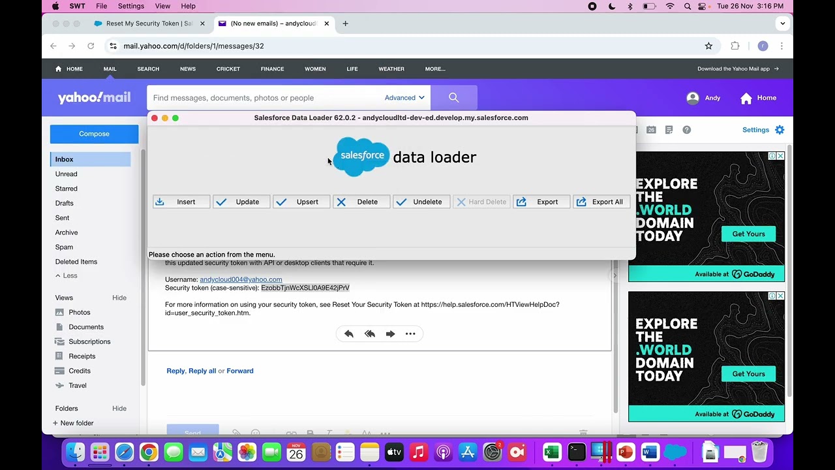This screenshot has height=470, width=835.
Task: Click CRICKET in the Yahoo navigation bar
Action: (x=228, y=69)
